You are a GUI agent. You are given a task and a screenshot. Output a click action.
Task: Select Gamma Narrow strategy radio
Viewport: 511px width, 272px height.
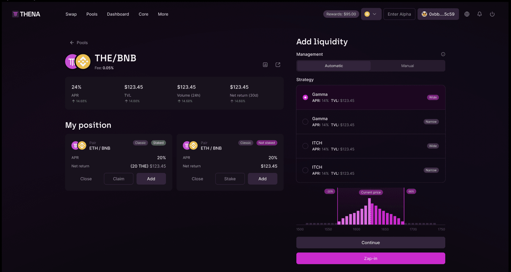pyautogui.click(x=305, y=122)
